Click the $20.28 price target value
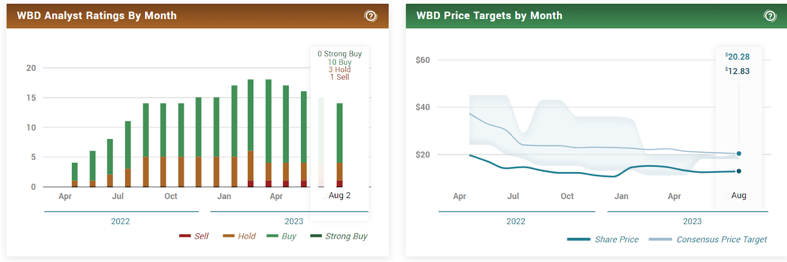Screen dimensions: 787x262 pos(737,57)
